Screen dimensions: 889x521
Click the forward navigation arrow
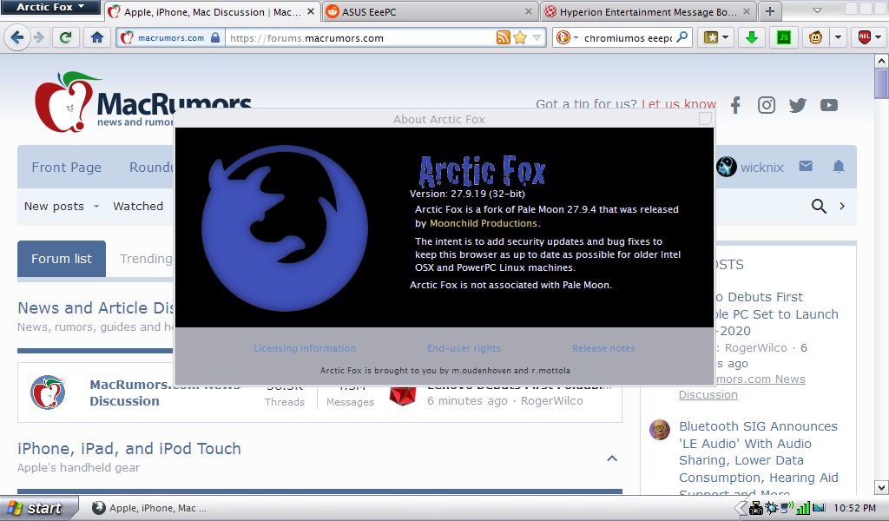point(38,38)
